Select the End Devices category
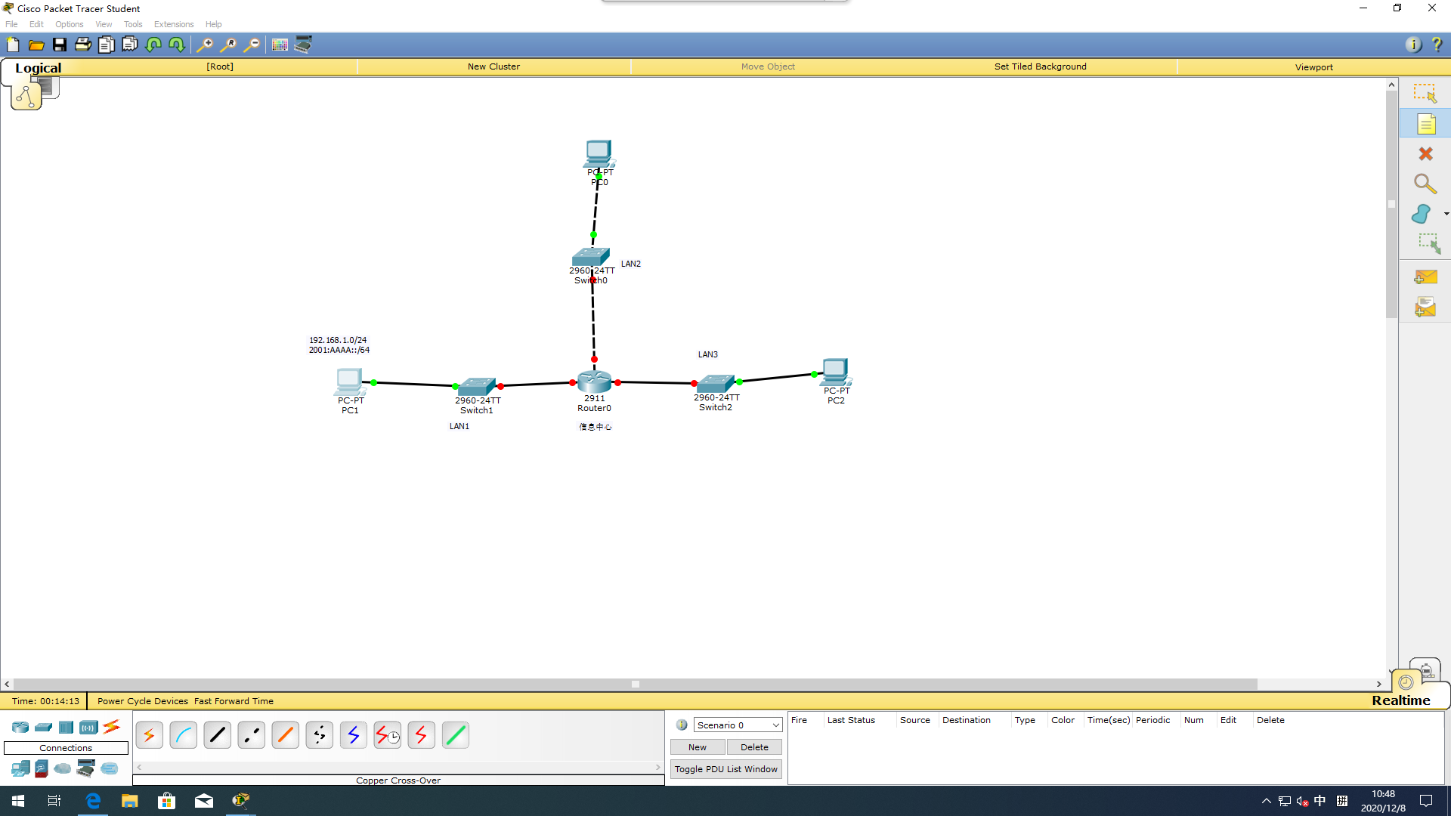 click(x=20, y=768)
